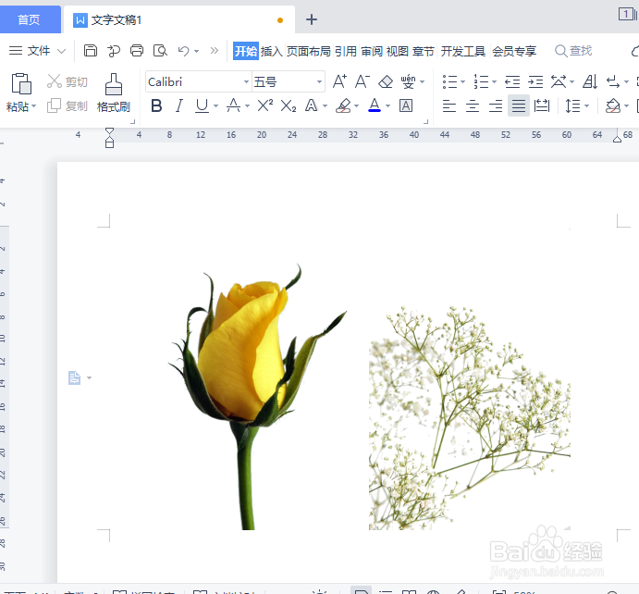
Task: Switch to the 引用 tab
Action: pyautogui.click(x=346, y=51)
